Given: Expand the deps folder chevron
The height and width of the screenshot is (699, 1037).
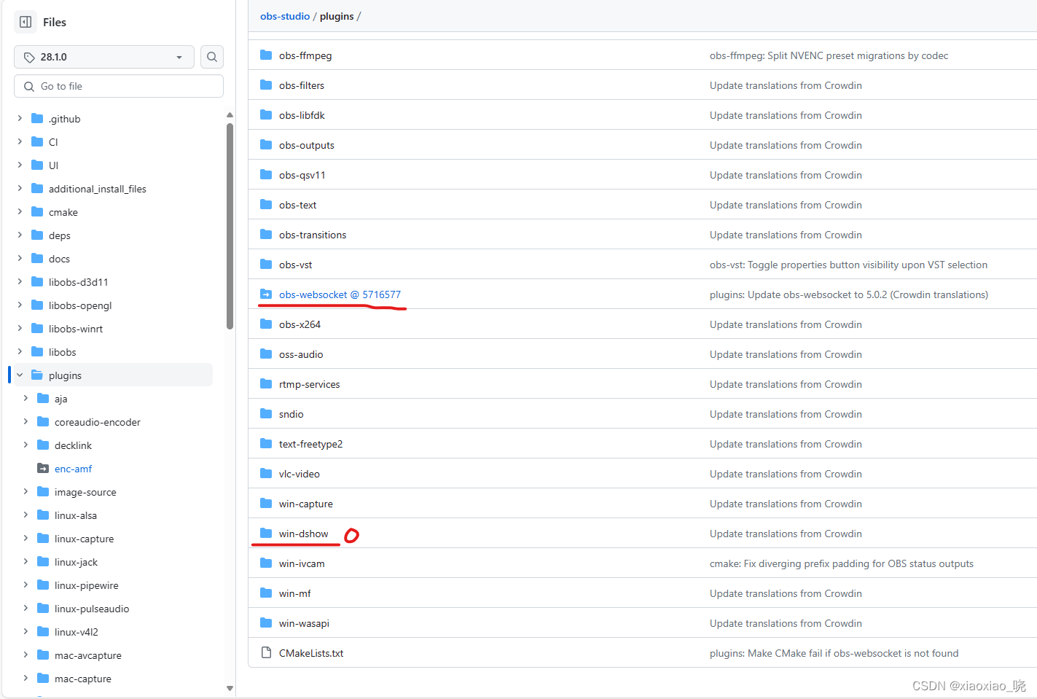Looking at the screenshot, I should (x=20, y=235).
